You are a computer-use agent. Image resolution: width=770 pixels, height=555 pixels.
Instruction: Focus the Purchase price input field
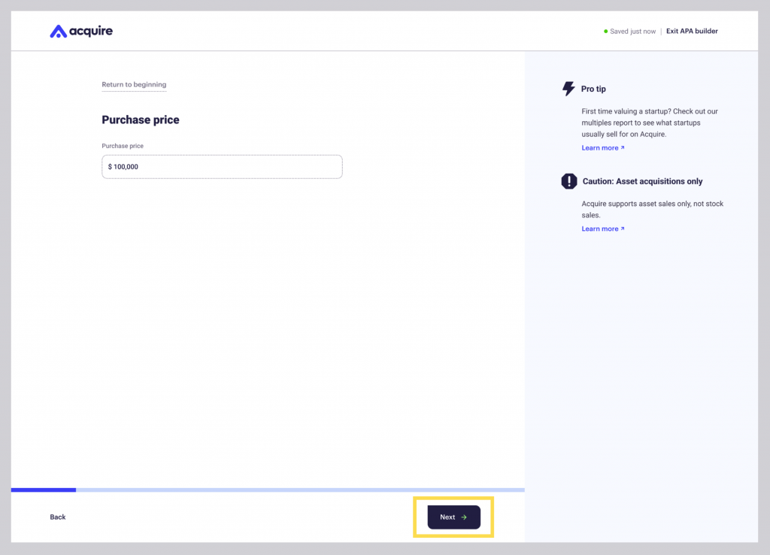tap(222, 166)
